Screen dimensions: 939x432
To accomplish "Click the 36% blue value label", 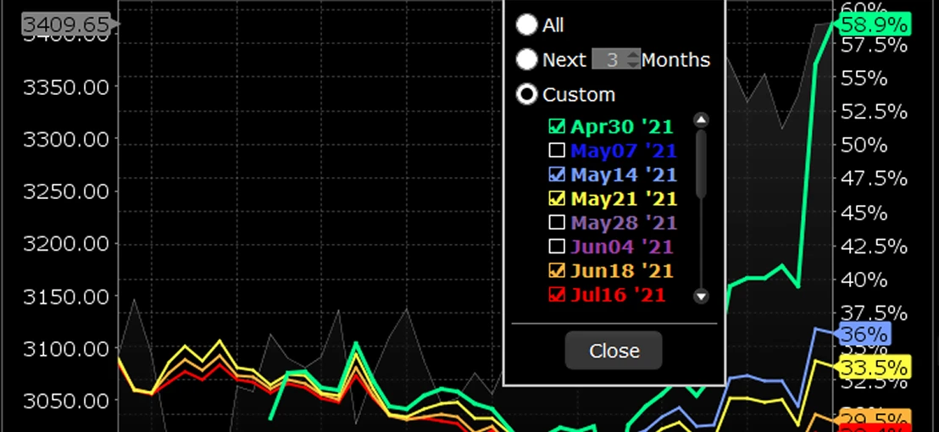I will pyautogui.click(x=863, y=334).
